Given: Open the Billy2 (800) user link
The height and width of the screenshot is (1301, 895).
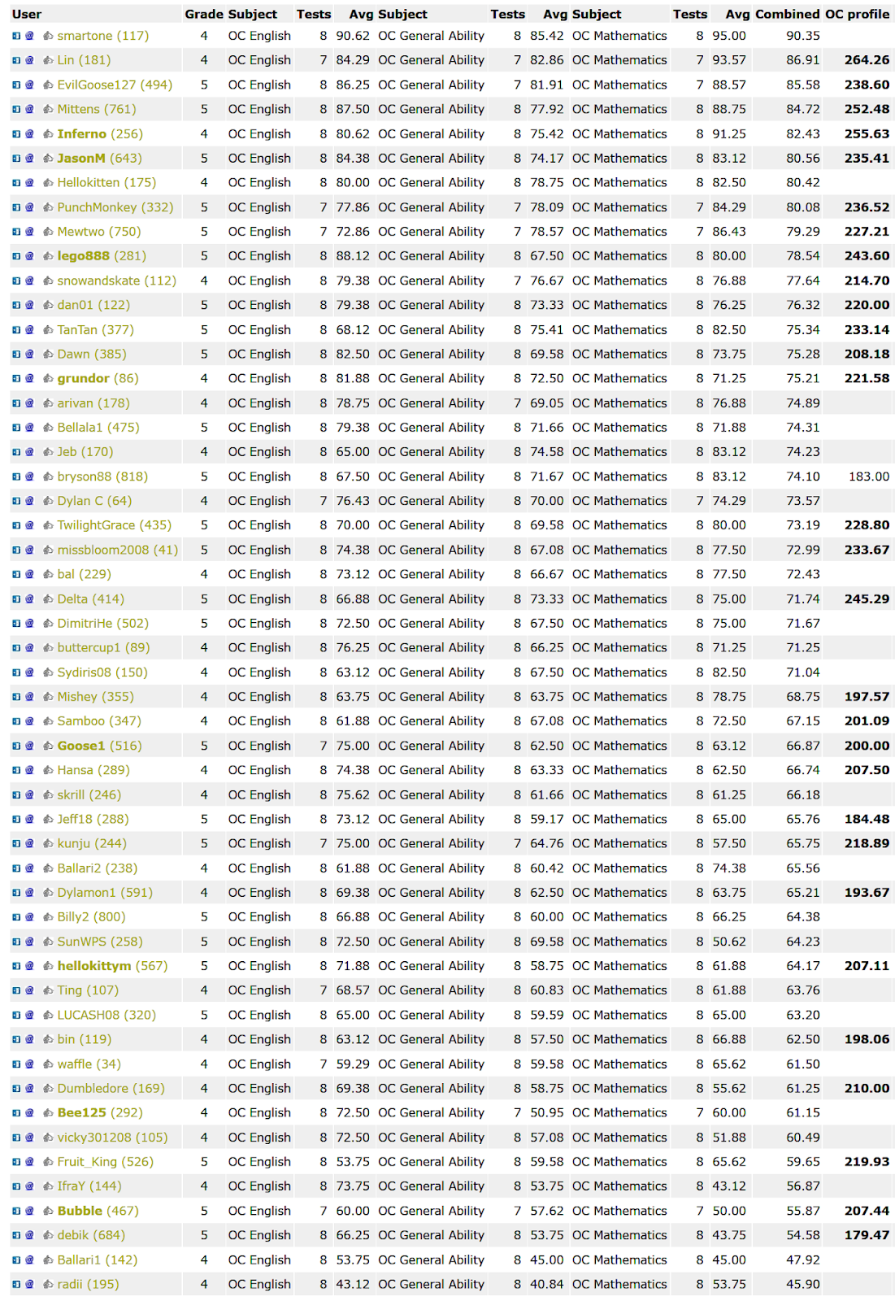Looking at the screenshot, I should coord(92,917).
